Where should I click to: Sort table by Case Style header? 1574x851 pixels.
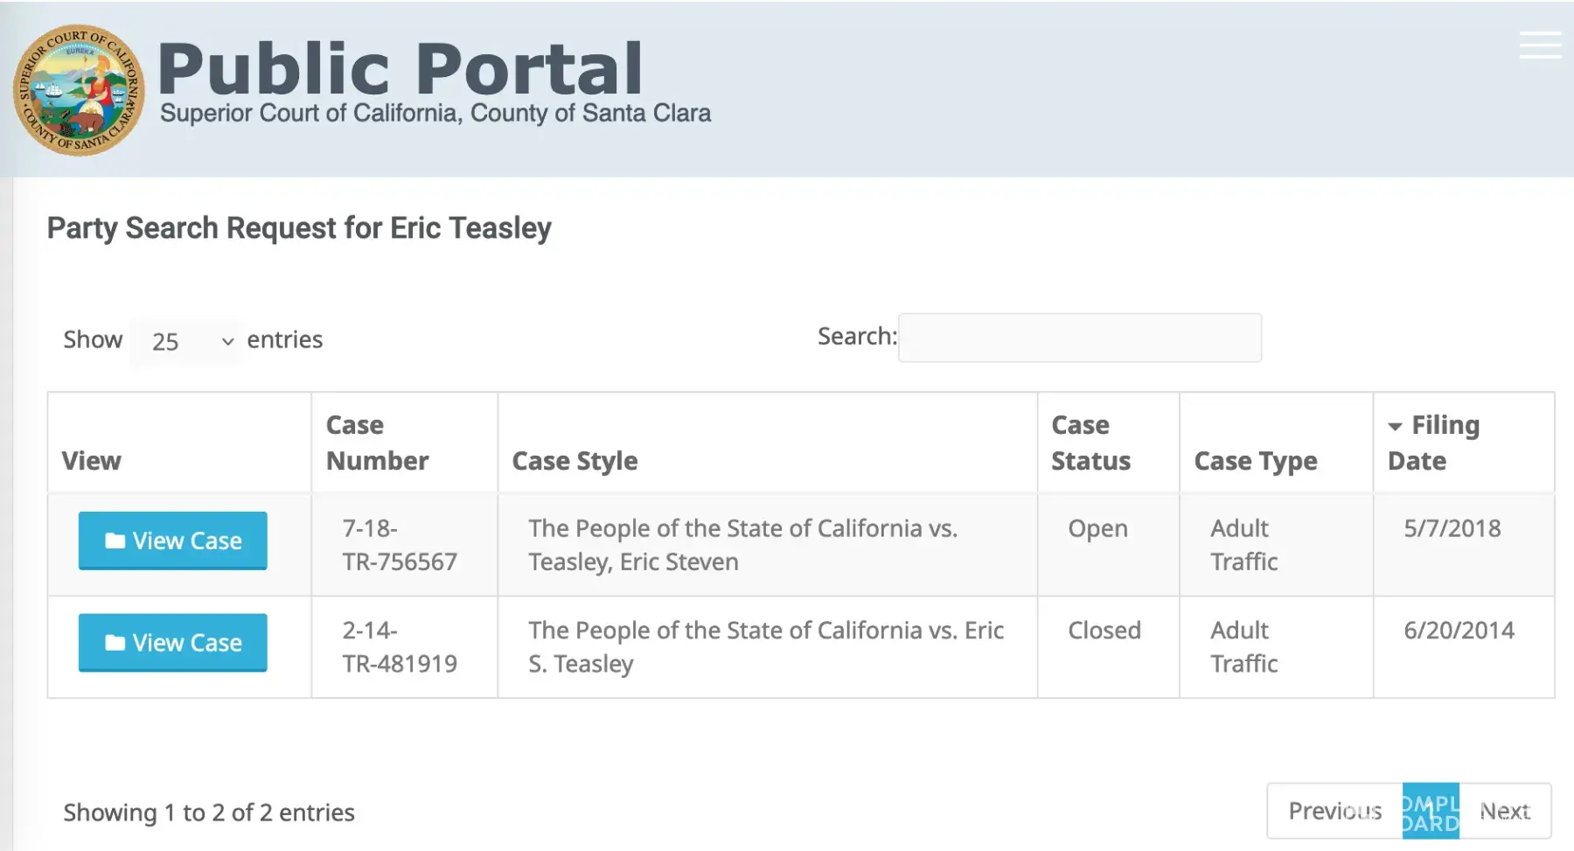575,461
